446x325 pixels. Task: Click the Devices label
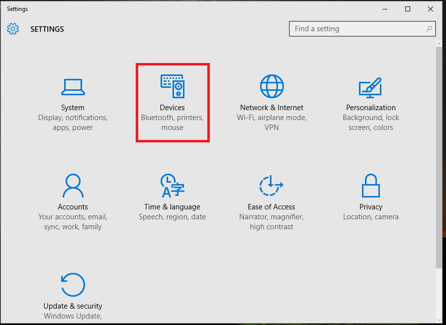pos(173,108)
